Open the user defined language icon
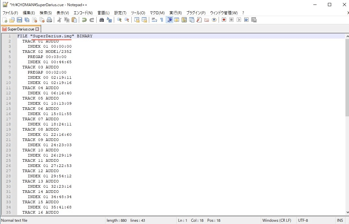 177,20
